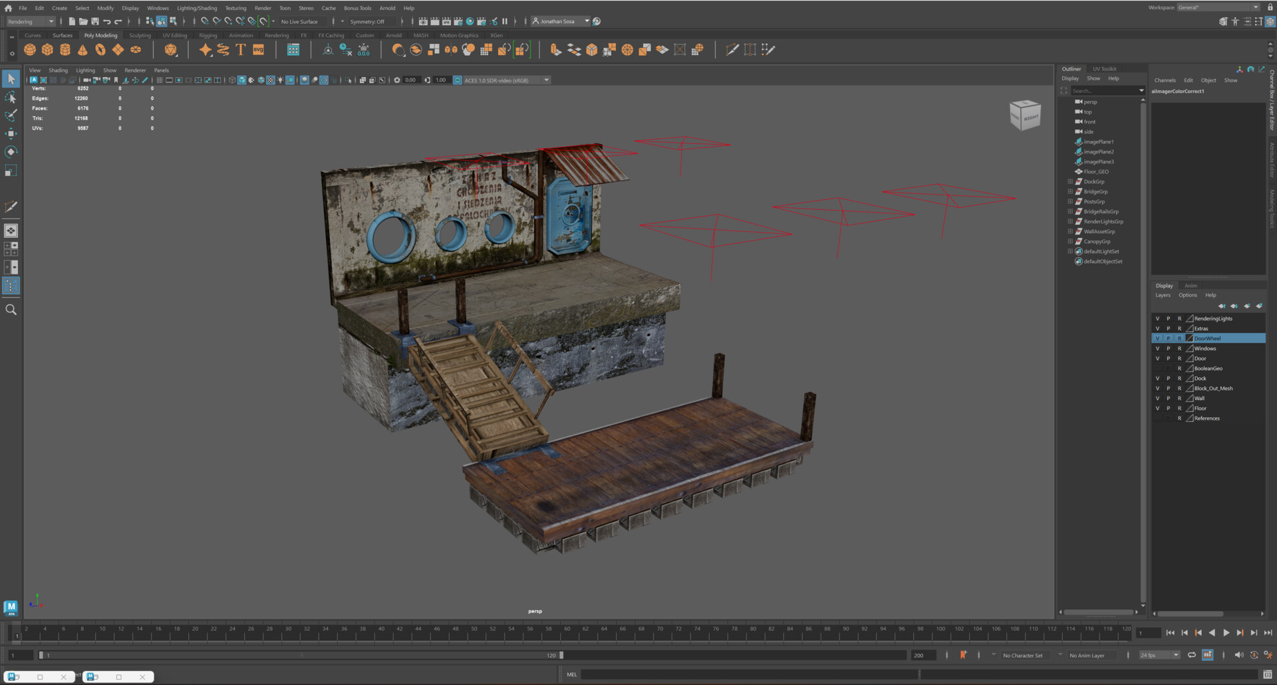Click the view cube in the viewport
This screenshot has height=685, width=1277.
1025,116
